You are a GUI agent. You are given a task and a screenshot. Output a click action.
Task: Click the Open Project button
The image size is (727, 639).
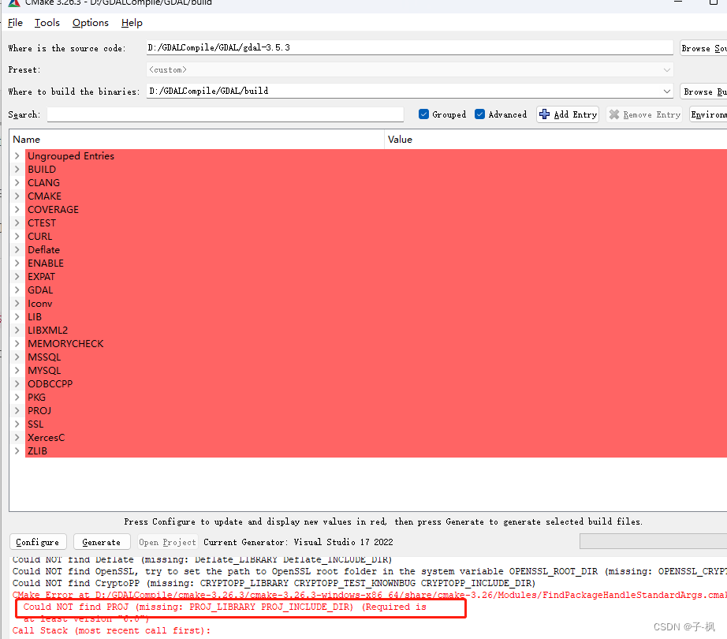click(167, 542)
